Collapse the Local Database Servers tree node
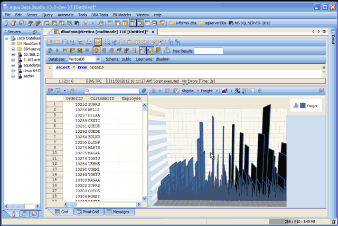Viewport: 338px width, 226px height. point(7,38)
